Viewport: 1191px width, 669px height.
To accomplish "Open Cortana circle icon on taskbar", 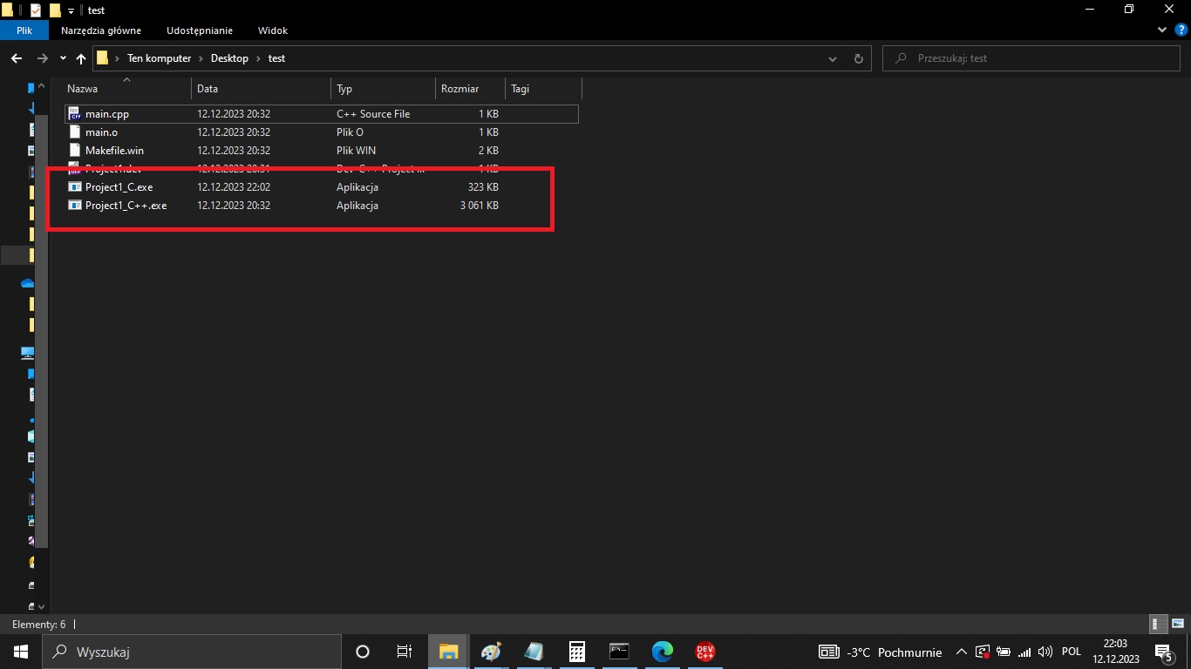I will [x=363, y=652].
